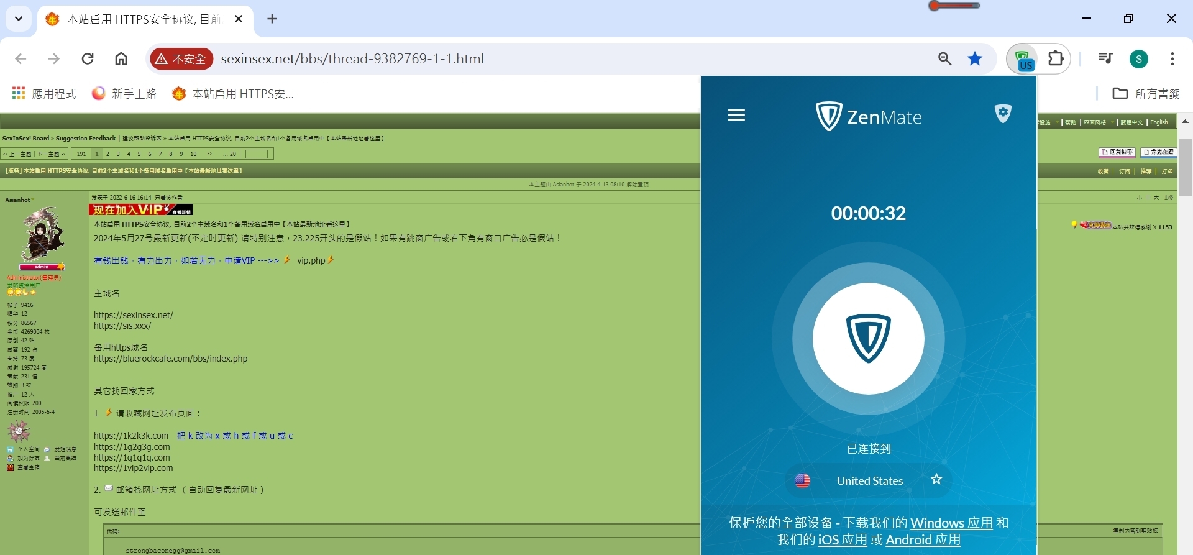Favorite United States with the star
Viewport: 1193px width, 555px height.
[936, 479]
